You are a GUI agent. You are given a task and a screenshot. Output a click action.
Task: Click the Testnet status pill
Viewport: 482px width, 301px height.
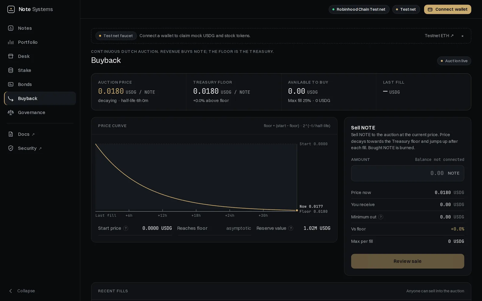(x=406, y=9)
